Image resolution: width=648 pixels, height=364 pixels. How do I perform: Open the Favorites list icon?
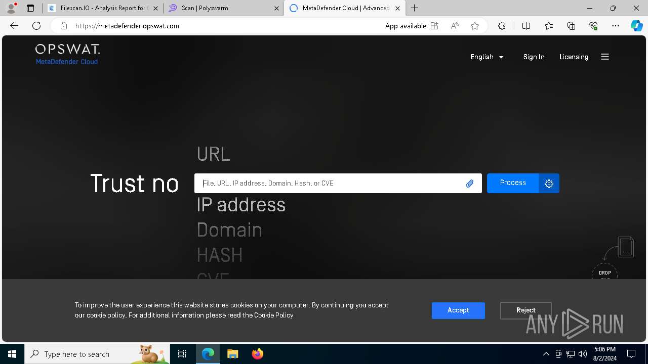tap(549, 26)
